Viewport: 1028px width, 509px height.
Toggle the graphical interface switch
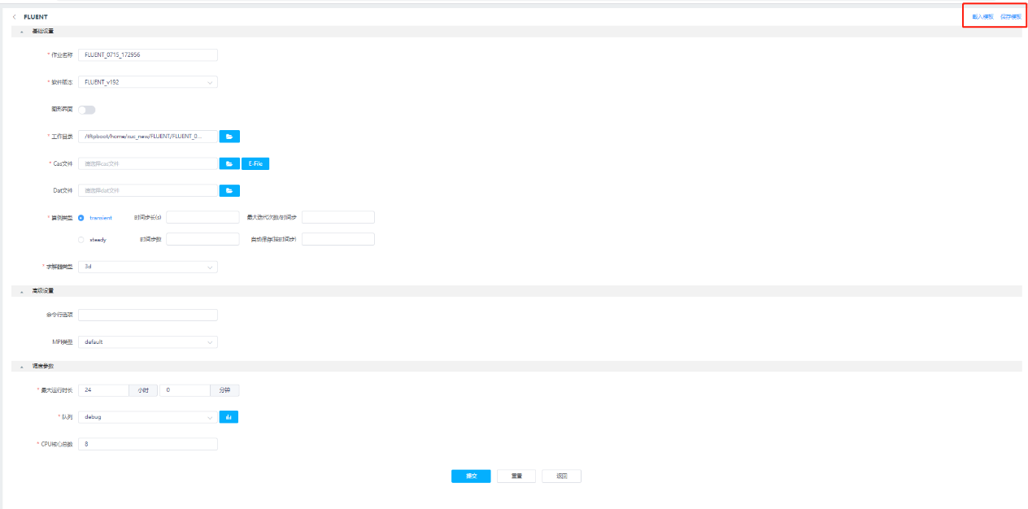click(86, 109)
